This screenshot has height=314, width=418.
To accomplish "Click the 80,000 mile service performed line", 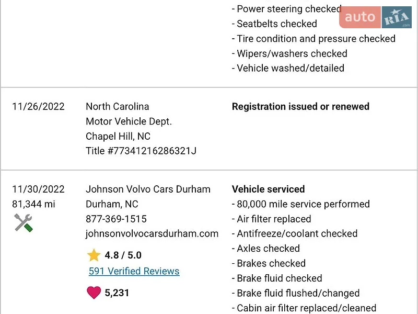I will tap(301, 204).
